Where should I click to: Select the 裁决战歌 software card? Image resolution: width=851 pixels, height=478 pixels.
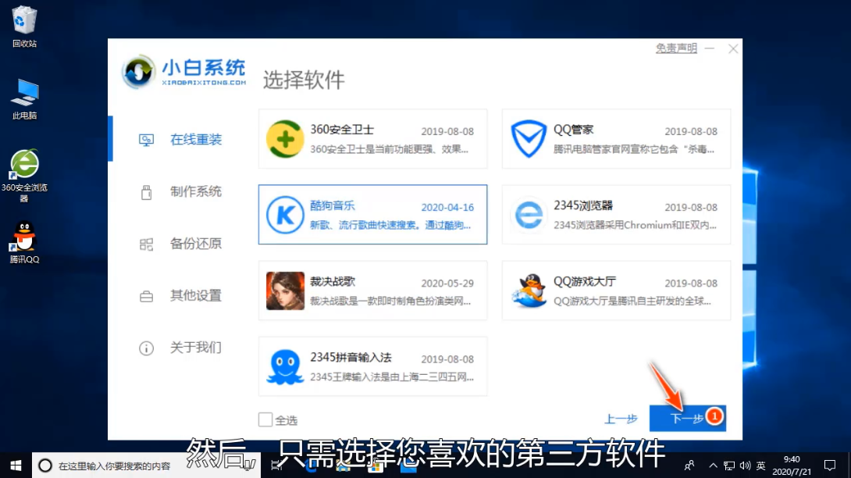(x=373, y=291)
